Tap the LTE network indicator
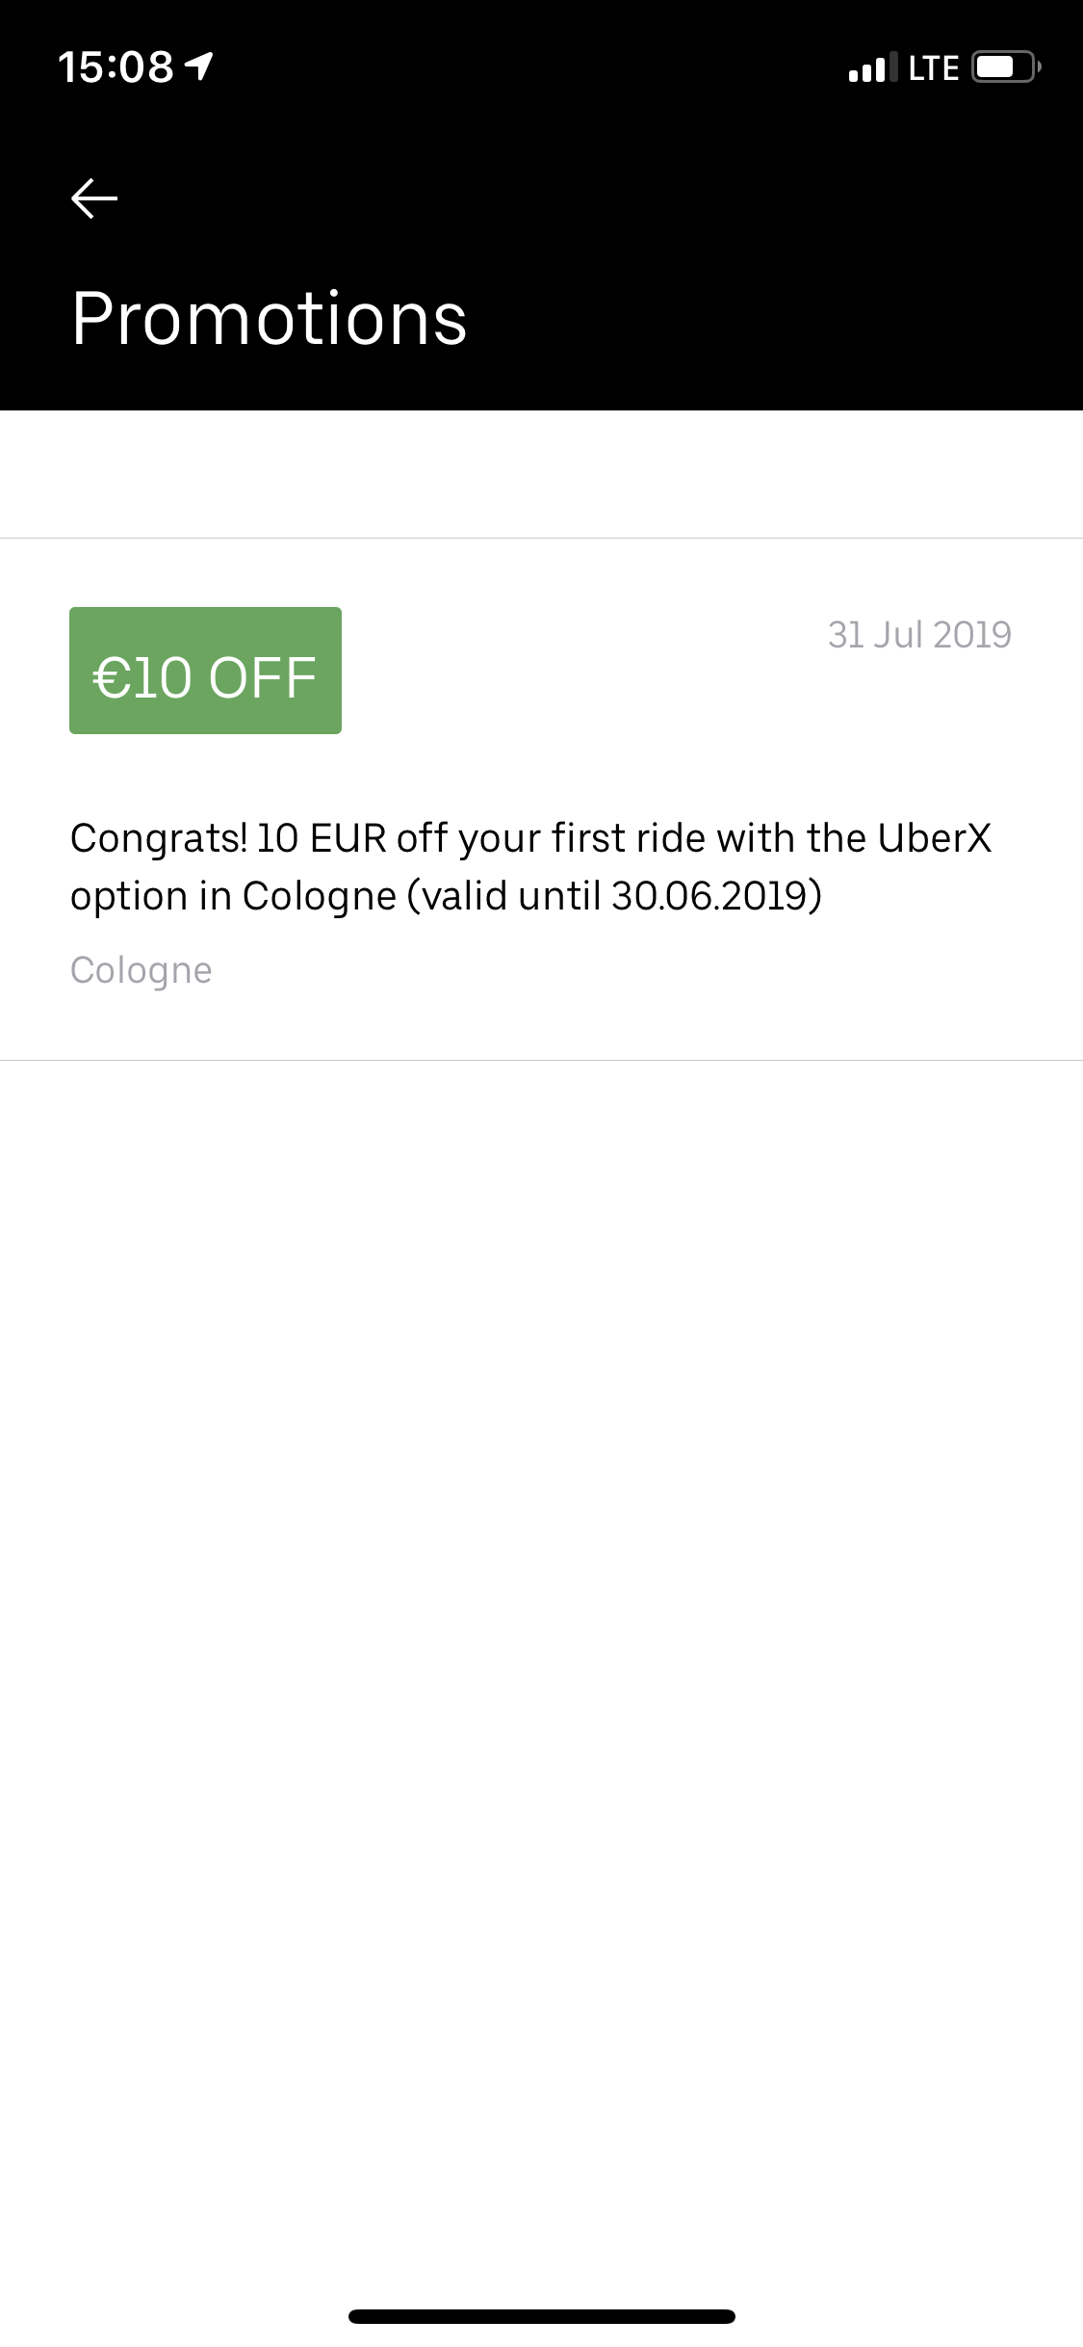Screen dimensions: 1083x2347 pos(933,68)
